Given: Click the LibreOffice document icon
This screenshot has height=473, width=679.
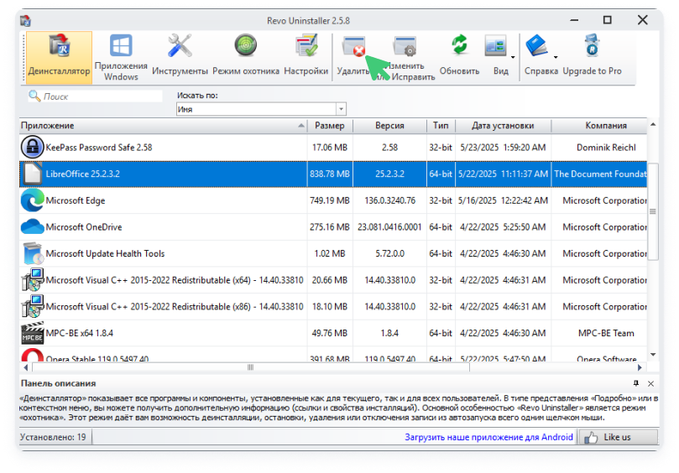Looking at the screenshot, I should tap(33, 174).
